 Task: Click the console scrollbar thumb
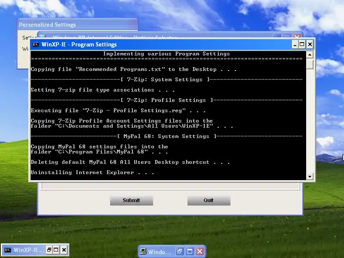tap(310, 64)
